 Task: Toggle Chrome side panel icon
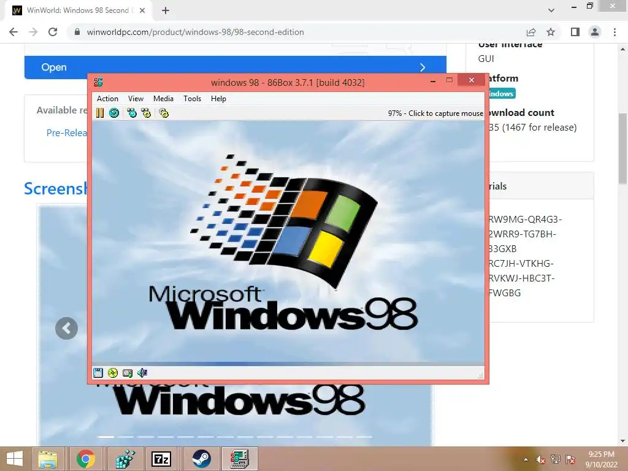coord(575,32)
